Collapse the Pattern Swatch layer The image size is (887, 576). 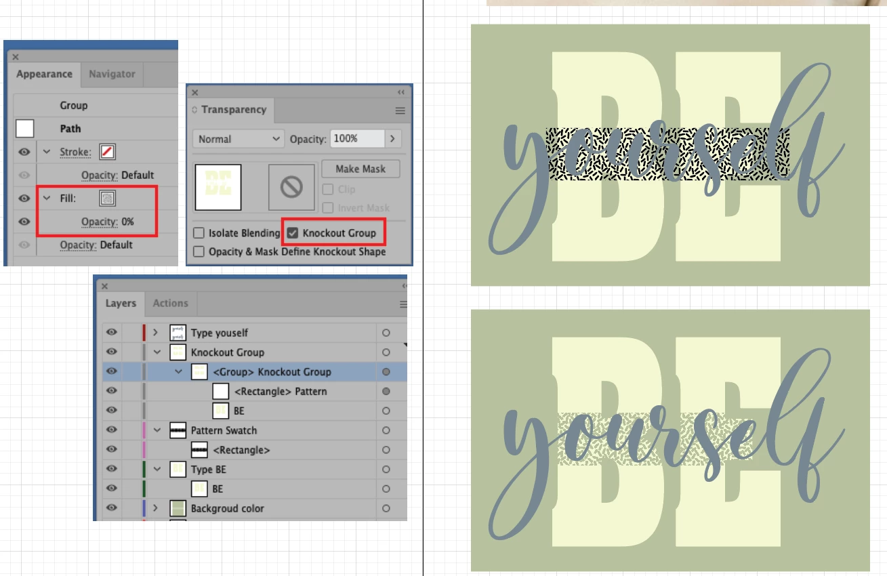(x=157, y=430)
